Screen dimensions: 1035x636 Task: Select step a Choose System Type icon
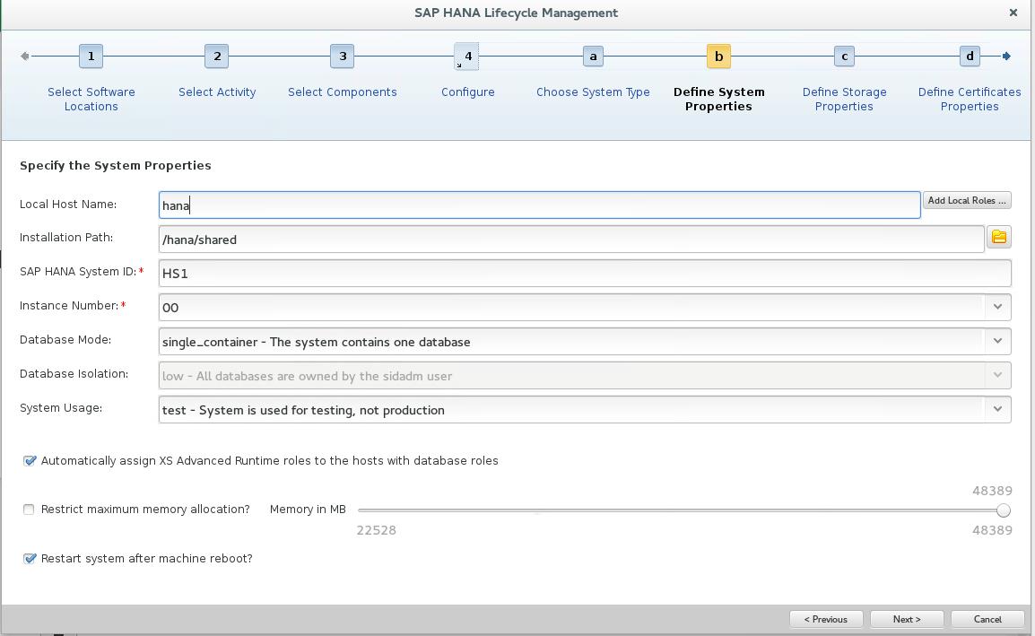(x=593, y=56)
